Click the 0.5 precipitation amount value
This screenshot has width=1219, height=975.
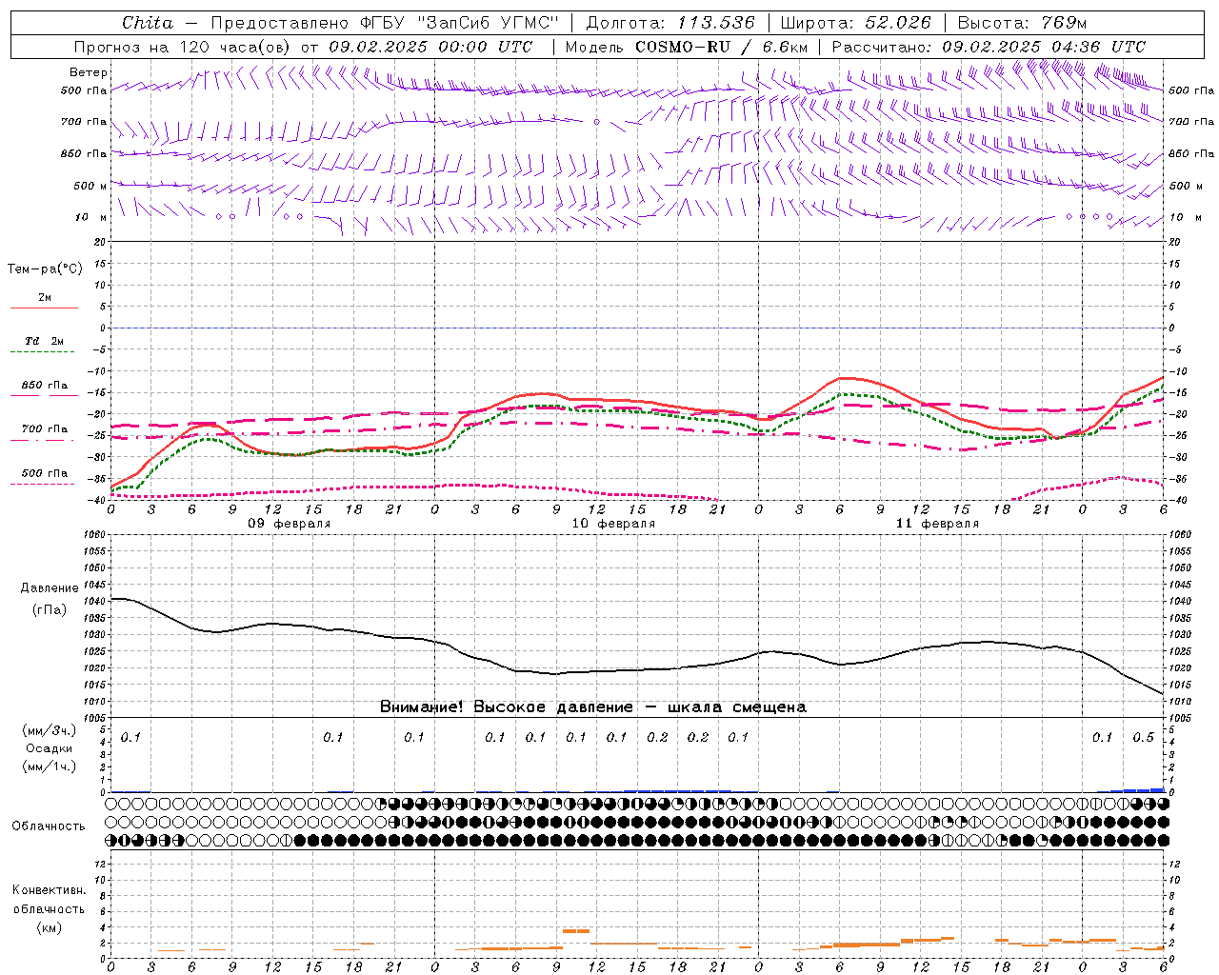(1143, 737)
